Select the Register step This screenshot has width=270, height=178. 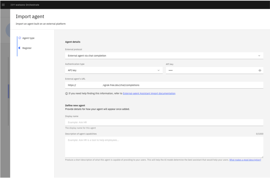pyautogui.click(x=27, y=48)
